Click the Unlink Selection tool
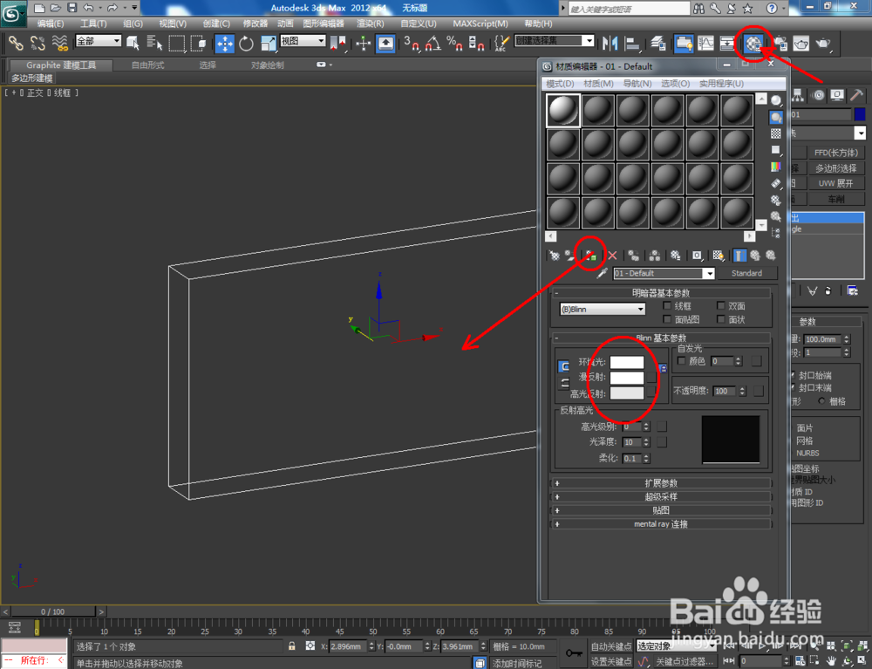This screenshot has height=669, width=872. click(x=37, y=43)
